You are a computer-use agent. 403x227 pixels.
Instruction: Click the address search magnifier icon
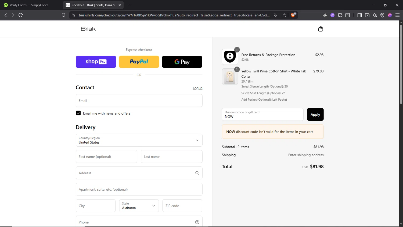[197, 173]
